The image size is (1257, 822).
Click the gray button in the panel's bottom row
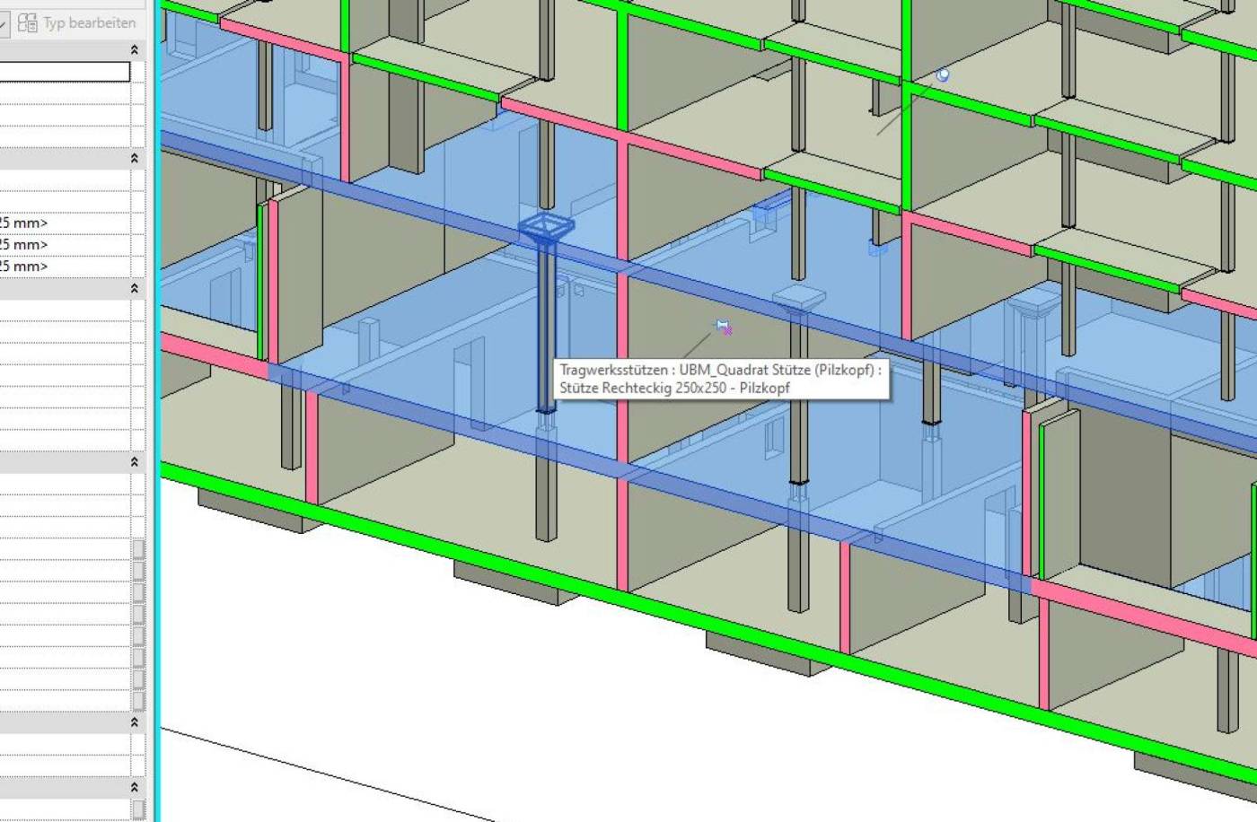(x=138, y=809)
